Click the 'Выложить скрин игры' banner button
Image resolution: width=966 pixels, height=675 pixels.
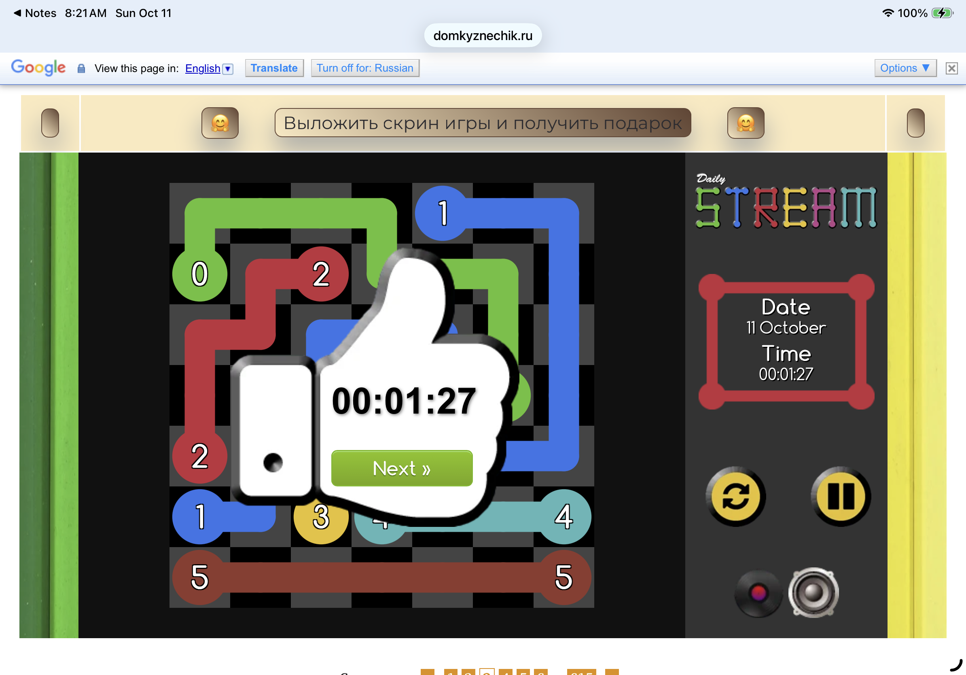483,123
